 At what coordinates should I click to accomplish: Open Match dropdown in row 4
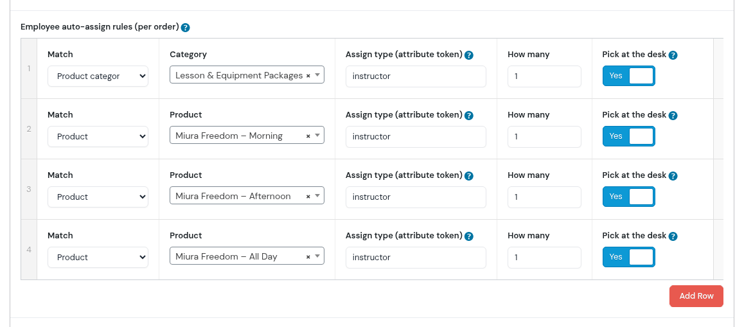(98, 257)
